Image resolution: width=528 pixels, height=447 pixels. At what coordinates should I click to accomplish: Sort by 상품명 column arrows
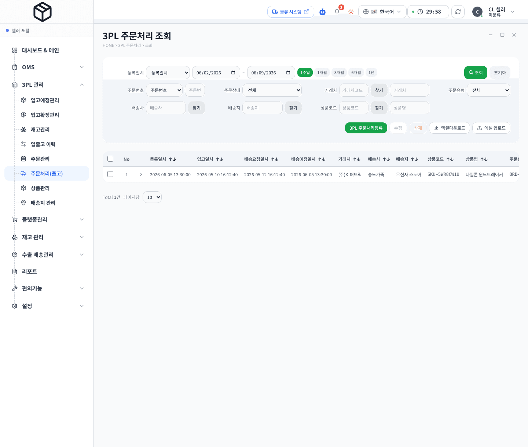484,159
